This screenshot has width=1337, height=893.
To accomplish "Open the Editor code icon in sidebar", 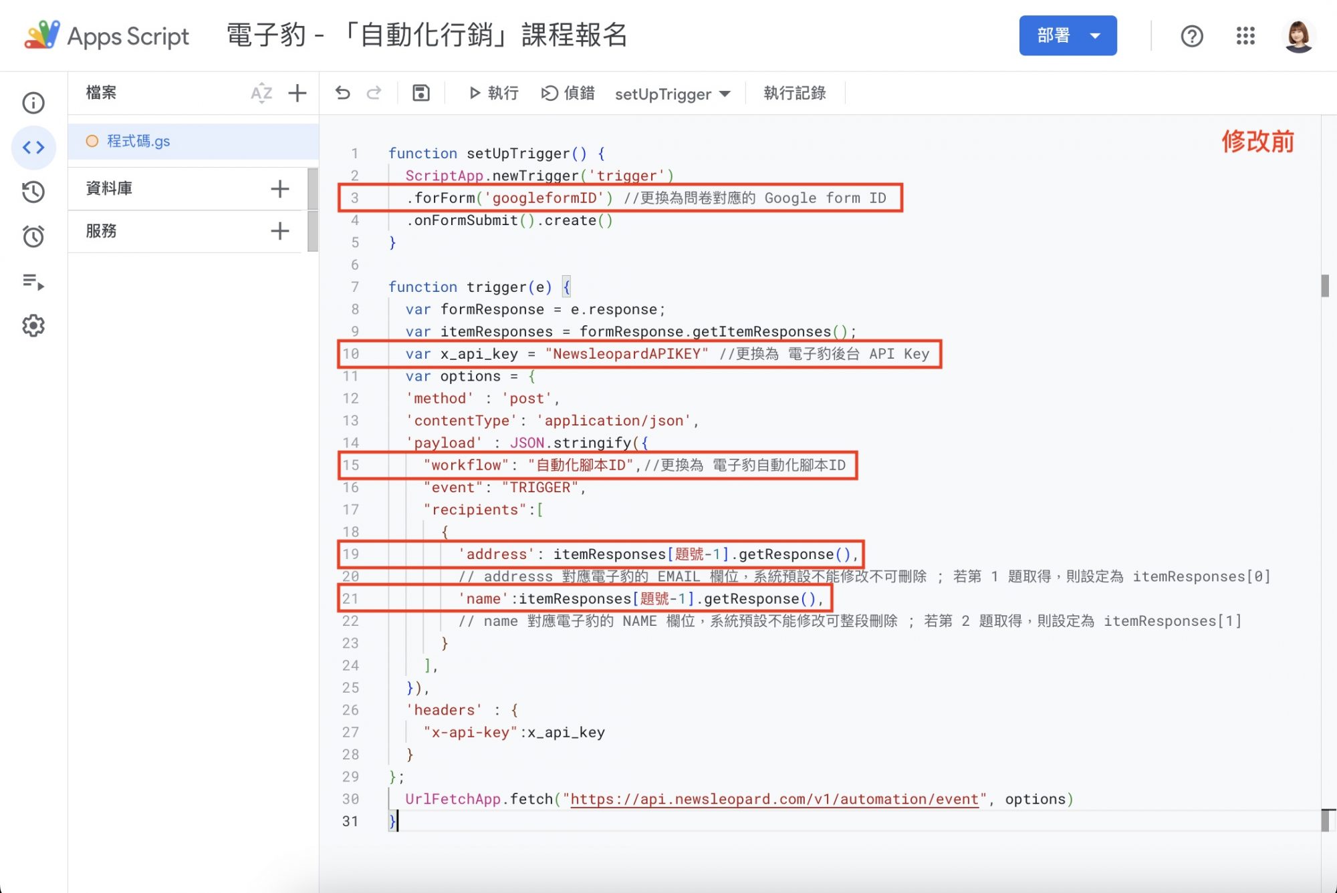I will 33,147.
